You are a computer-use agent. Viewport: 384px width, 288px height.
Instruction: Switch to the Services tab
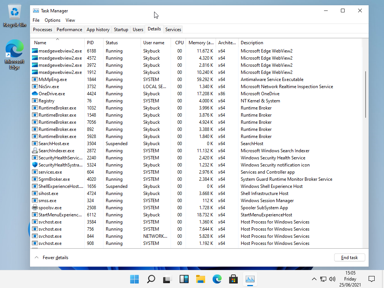[x=173, y=30]
